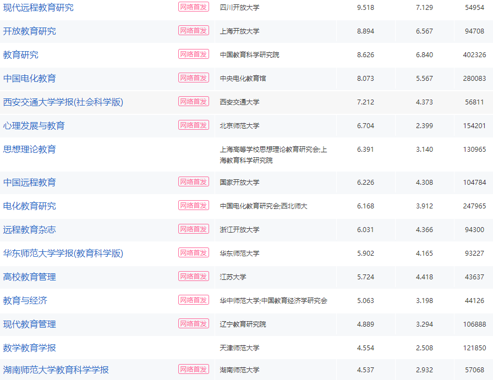This screenshot has width=493, height=380.
Task: Click 网络首发 tag in the 远程教育杂志 row
Action: (194, 229)
